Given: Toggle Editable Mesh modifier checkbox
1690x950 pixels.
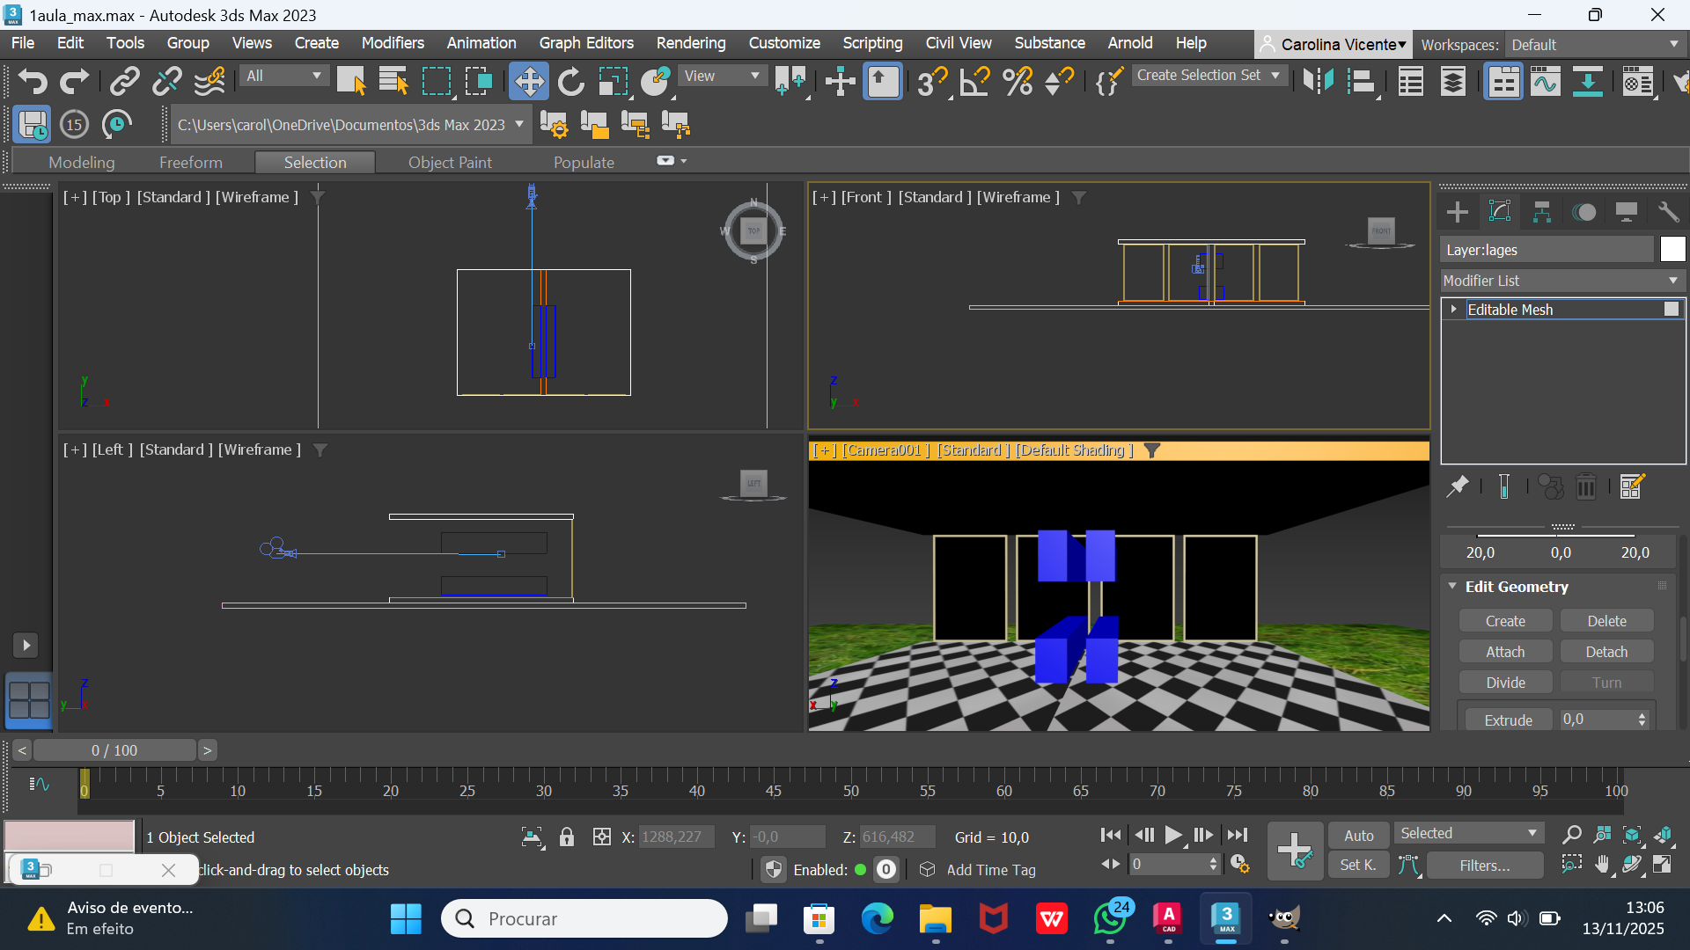Looking at the screenshot, I should pyautogui.click(x=1672, y=309).
